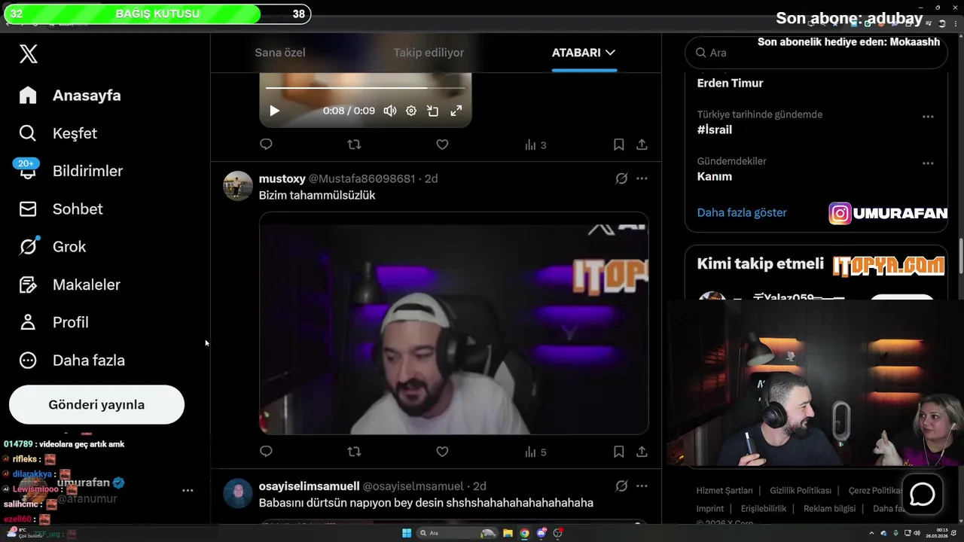Screen dimensions: 964x542
Task: Open more options for #İsrail trend
Action: [928, 117]
